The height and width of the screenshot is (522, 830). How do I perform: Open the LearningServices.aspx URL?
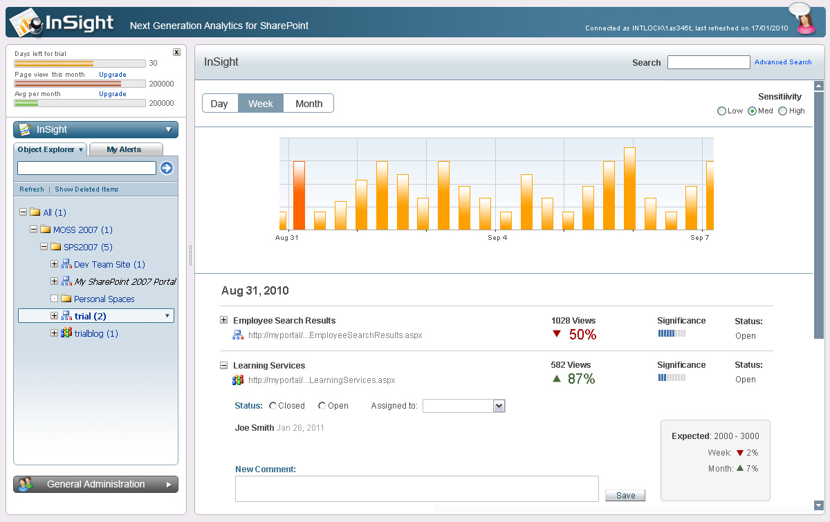click(322, 380)
